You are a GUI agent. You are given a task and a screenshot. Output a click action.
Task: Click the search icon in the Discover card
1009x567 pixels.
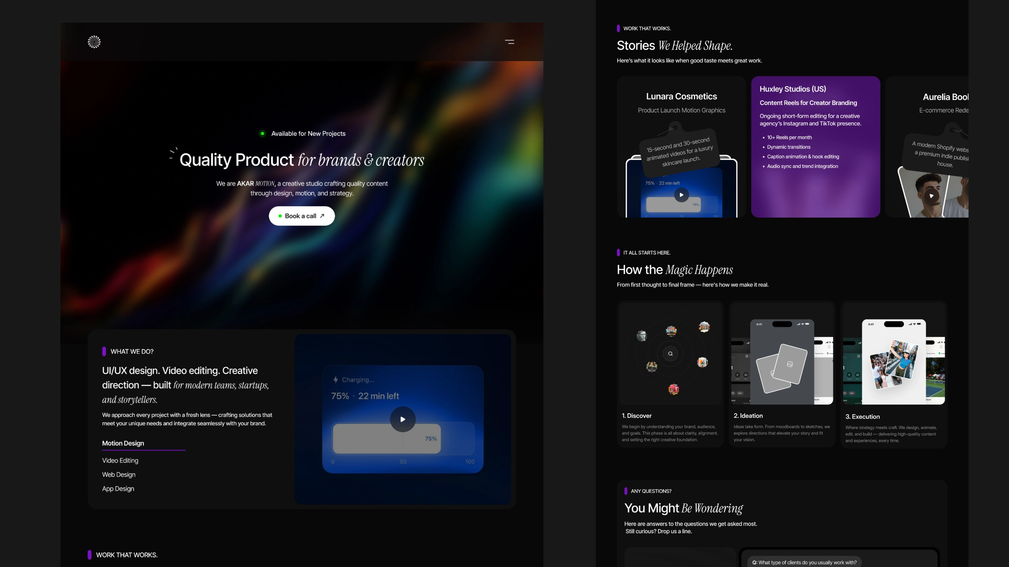click(x=670, y=354)
